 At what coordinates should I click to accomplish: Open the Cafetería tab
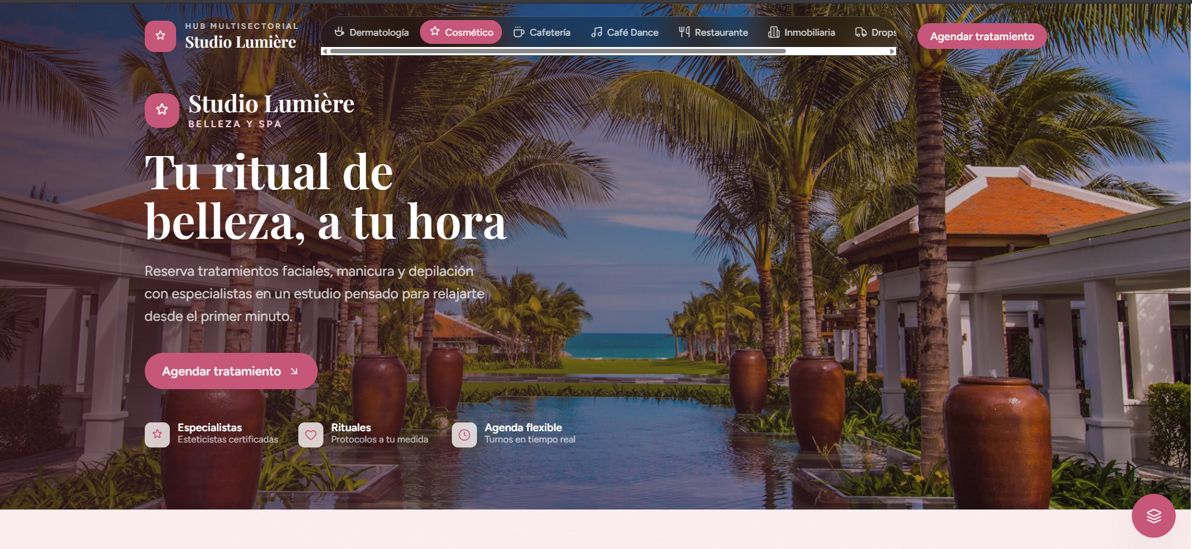pos(542,32)
